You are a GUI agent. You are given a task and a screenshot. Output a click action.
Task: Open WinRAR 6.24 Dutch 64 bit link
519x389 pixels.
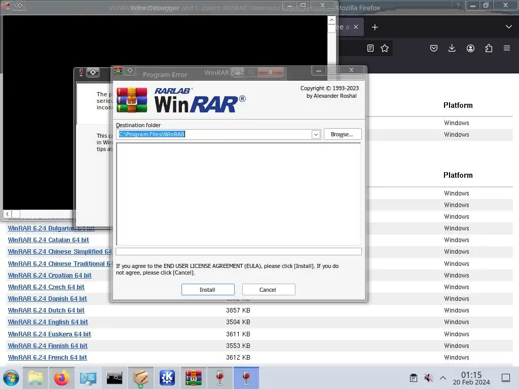click(x=46, y=310)
